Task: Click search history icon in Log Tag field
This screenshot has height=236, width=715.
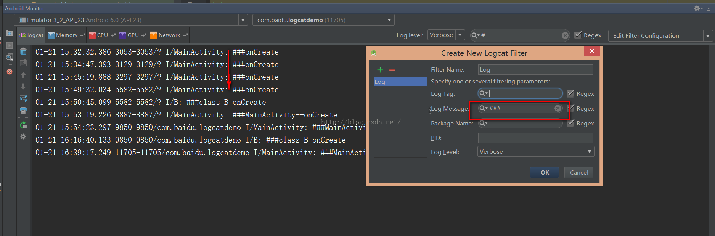Action: [x=483, y=93]
